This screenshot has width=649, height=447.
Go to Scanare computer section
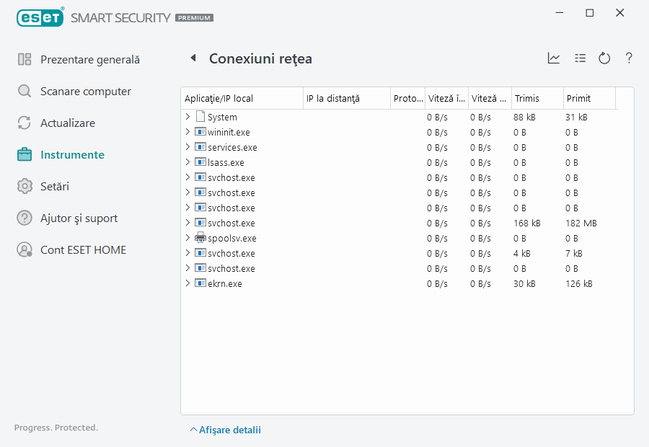pyautogui.click(x=85, y=92)
